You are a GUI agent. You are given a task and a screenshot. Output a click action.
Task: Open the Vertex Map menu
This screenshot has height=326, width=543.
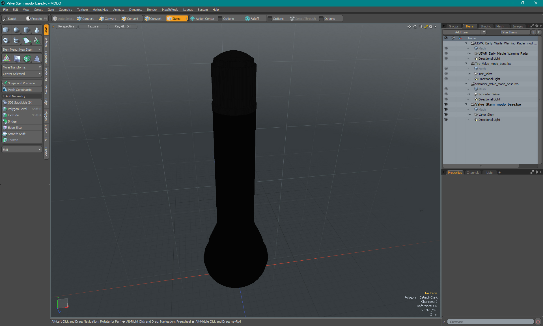pos(100,10)
